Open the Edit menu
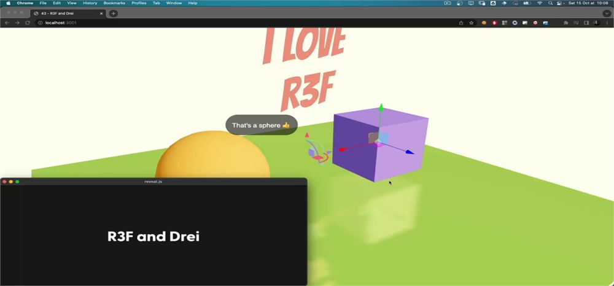The image size is (614, 286). point(56,3)
